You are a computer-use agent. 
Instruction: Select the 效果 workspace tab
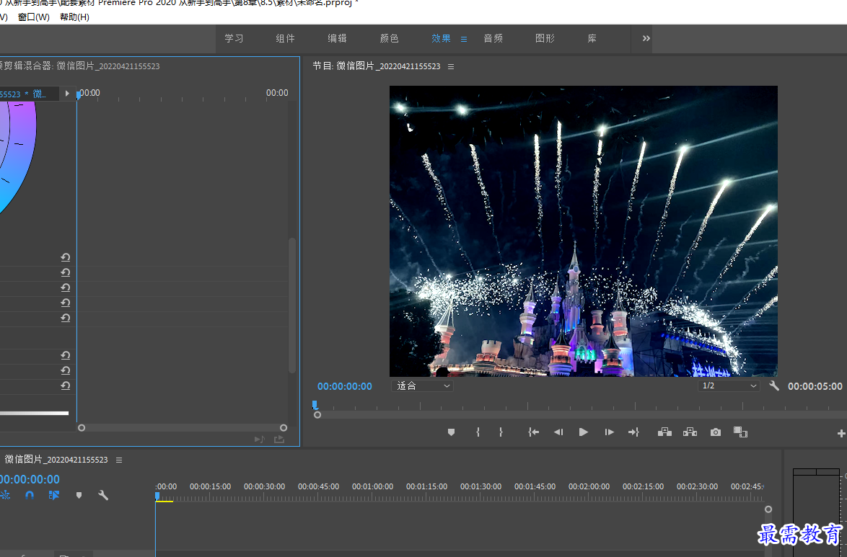click(x=441, y=38)
